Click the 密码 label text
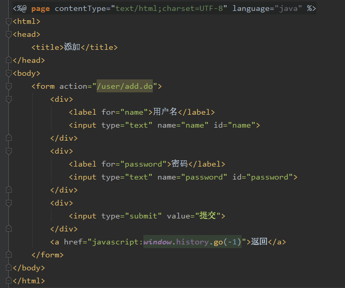Screen dimensions: 345x288 180,163
